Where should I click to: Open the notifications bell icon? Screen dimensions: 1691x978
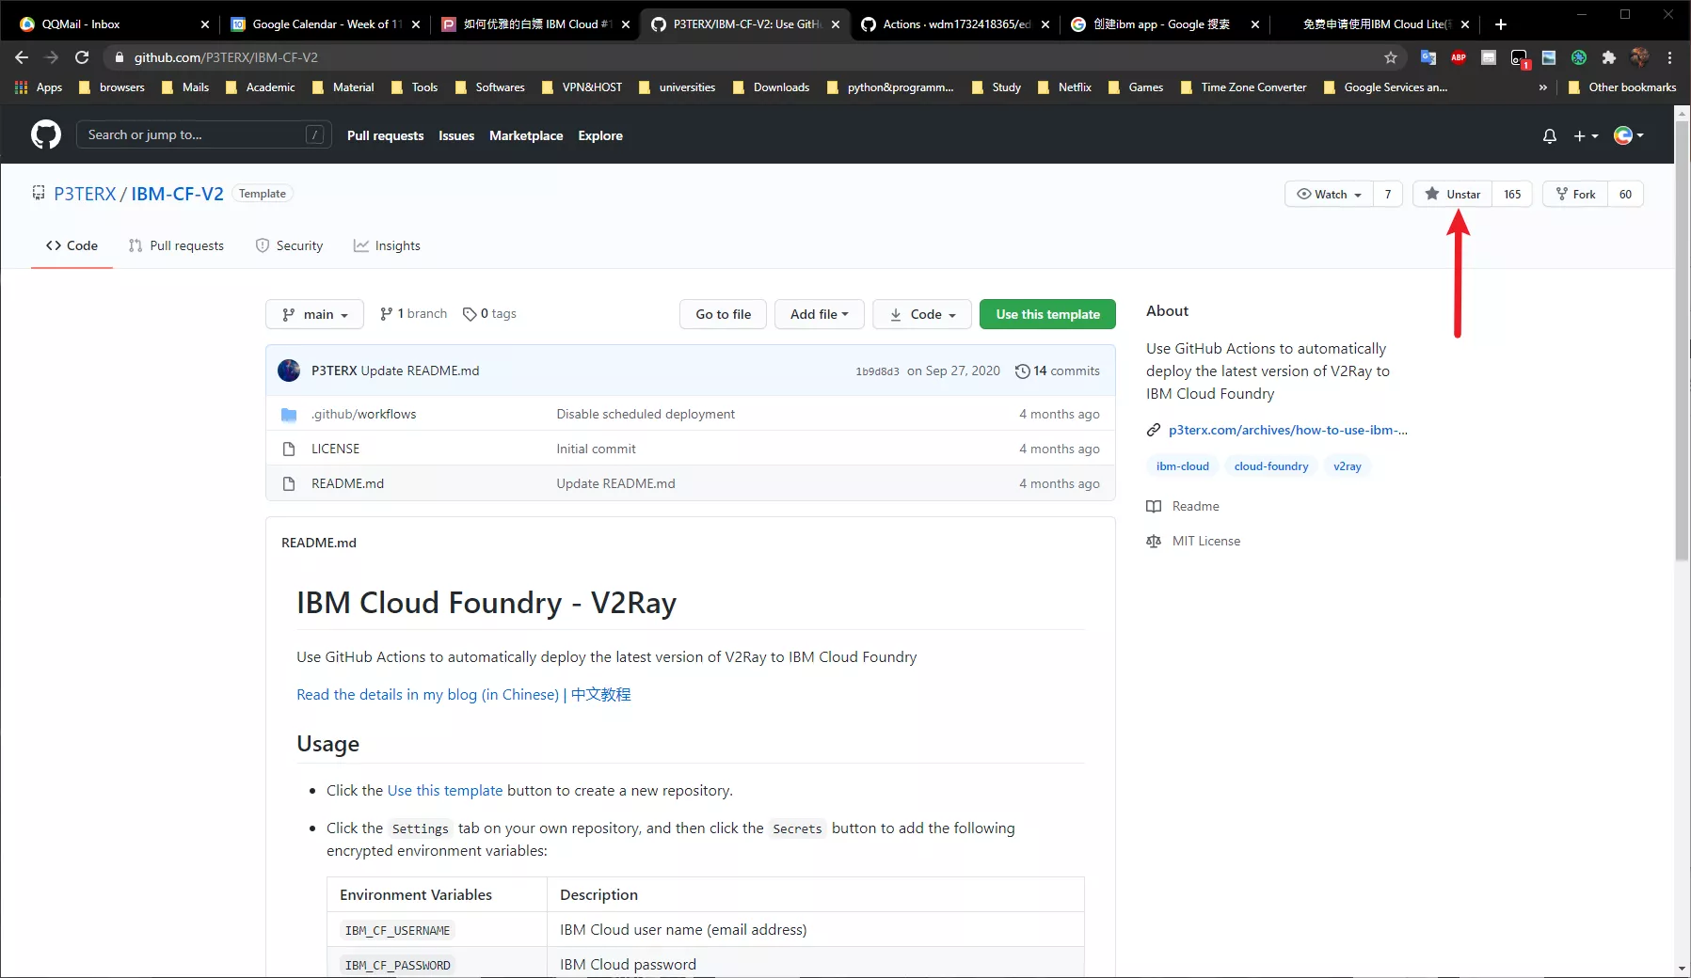1550,136
